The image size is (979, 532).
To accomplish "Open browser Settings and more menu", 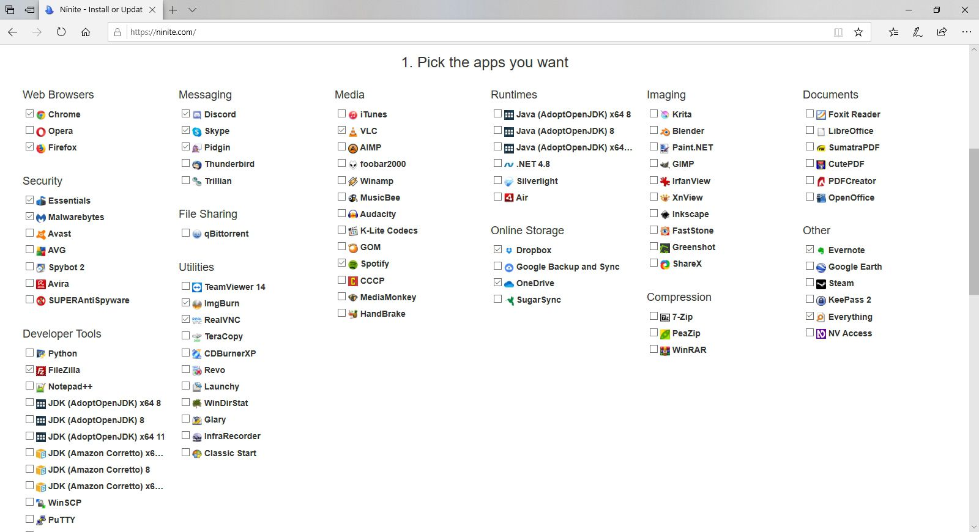I will 966,32.
